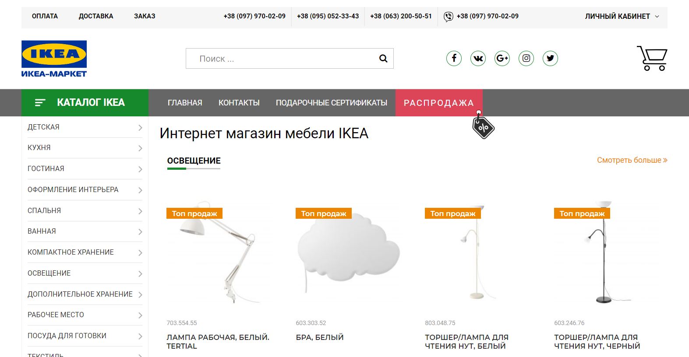Open the cloud wall lamp thumbnail
Viewport: 689px width, 357px height.
click(349, 254)
